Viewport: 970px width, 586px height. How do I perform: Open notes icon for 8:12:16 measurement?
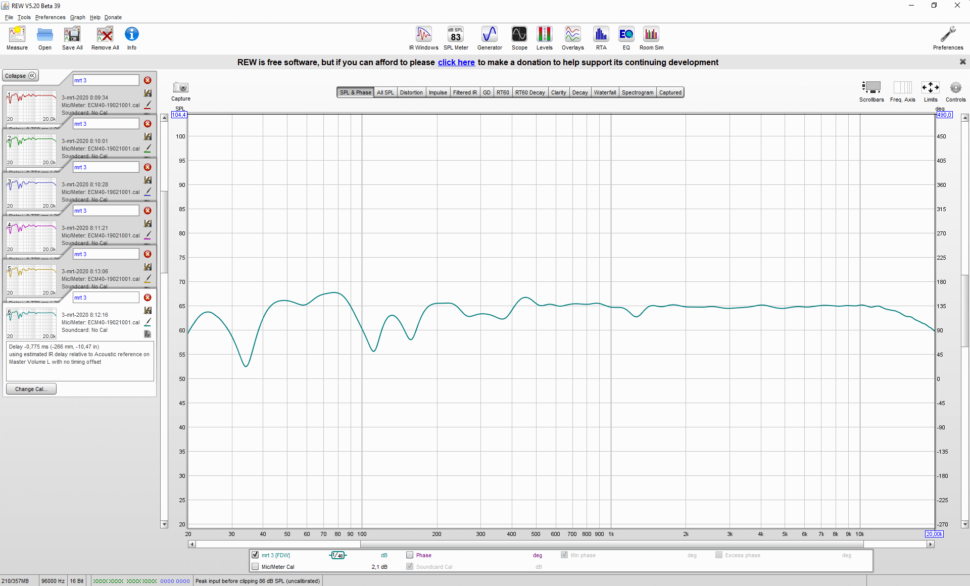click(x=148, y=334)
